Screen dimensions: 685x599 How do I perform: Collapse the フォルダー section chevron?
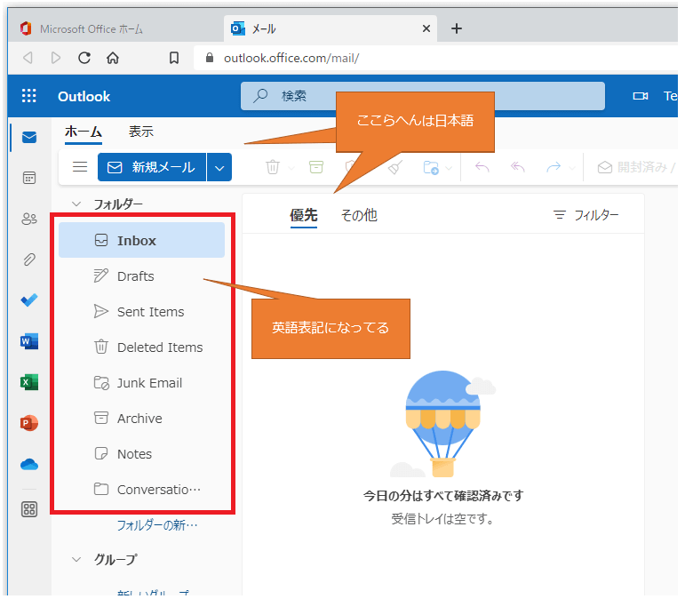click(x=76, y=204)
